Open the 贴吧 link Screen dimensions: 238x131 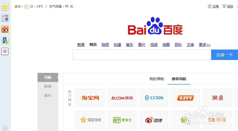point(105,45)
